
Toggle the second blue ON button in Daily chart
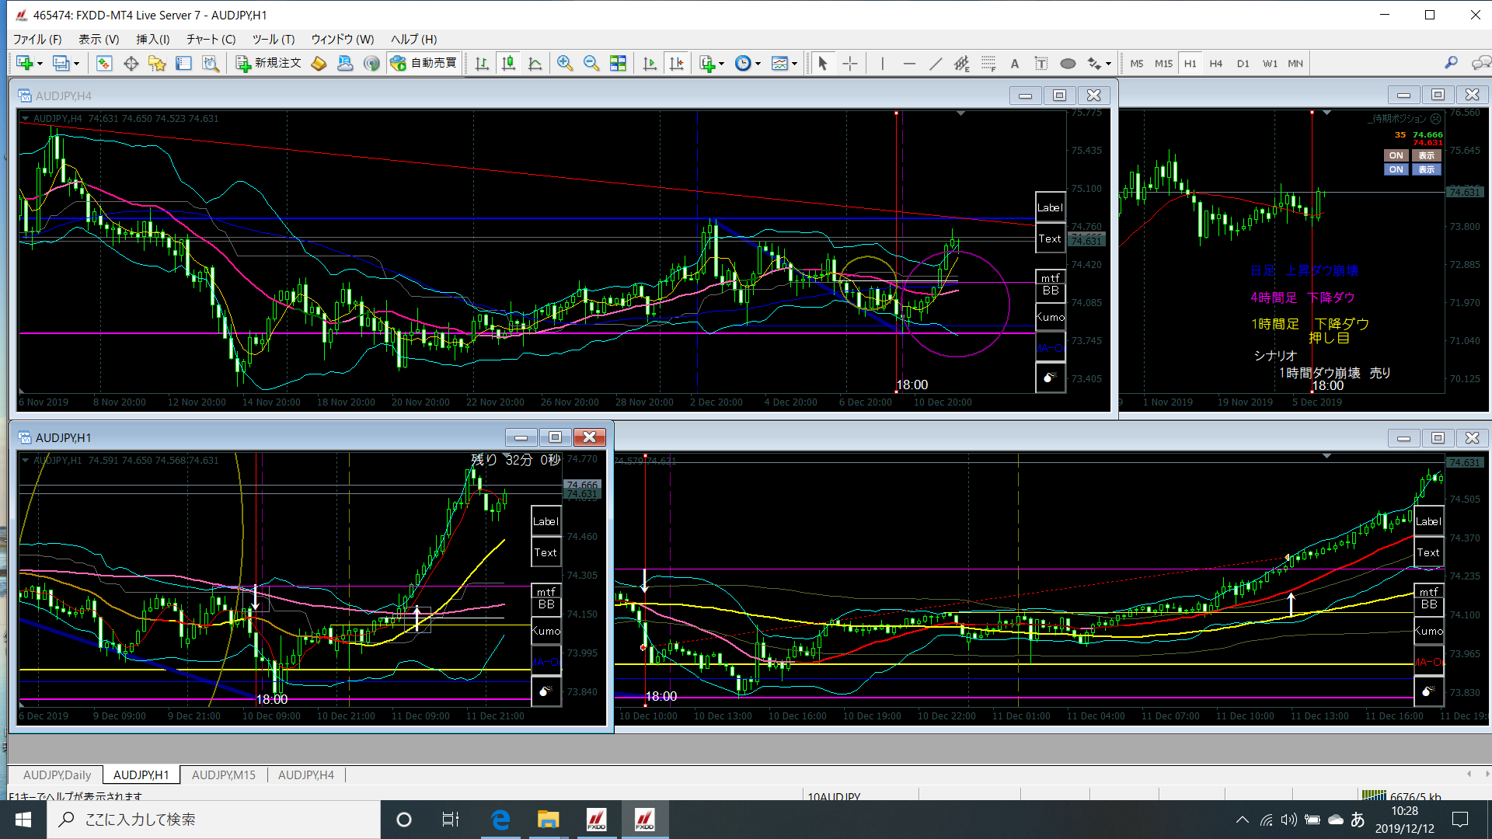[x=1396, y=169]
